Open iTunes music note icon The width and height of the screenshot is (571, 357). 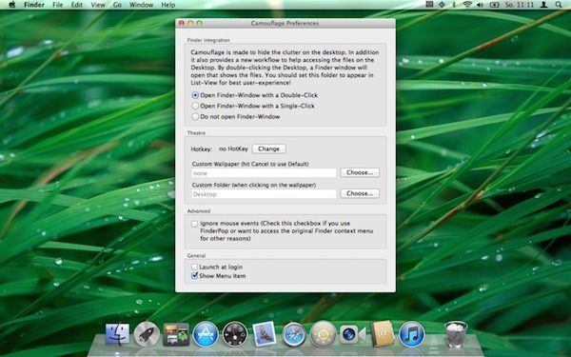click(x=411, y=334)
